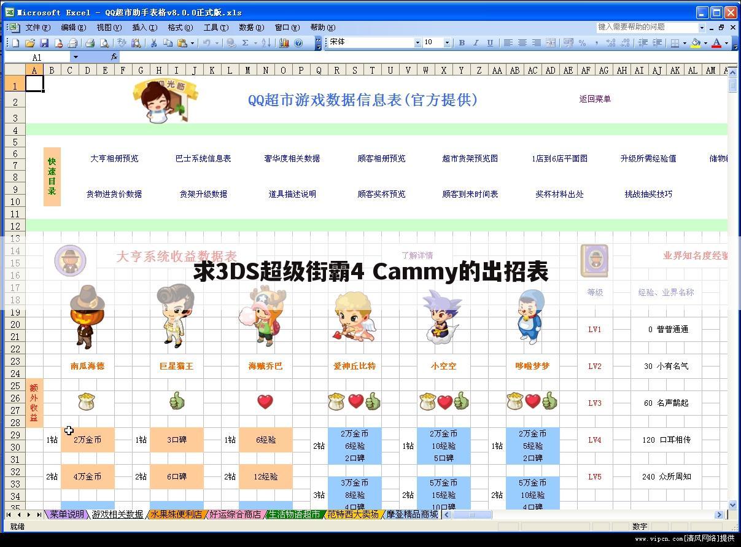
Task: Center text with the center align icon
Action: (x=522, y=43)
